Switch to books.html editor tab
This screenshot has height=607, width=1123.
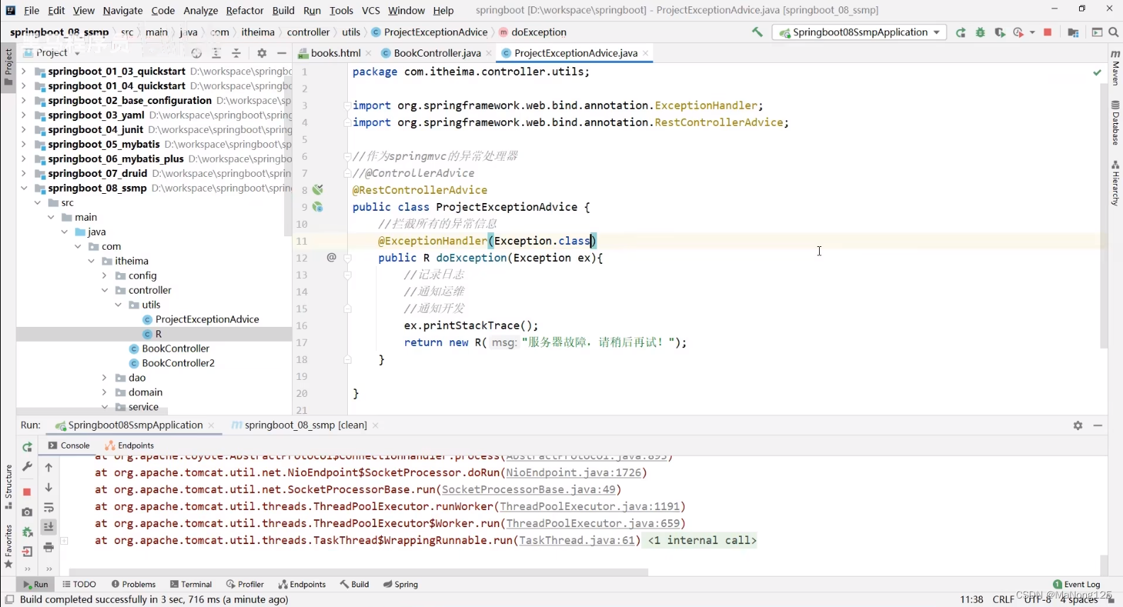(x=334, y=53)
